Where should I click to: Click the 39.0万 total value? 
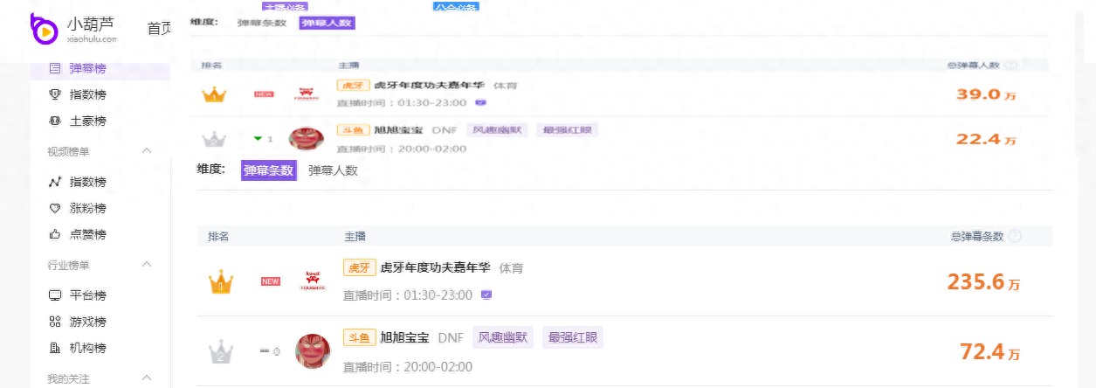[987, 94]
